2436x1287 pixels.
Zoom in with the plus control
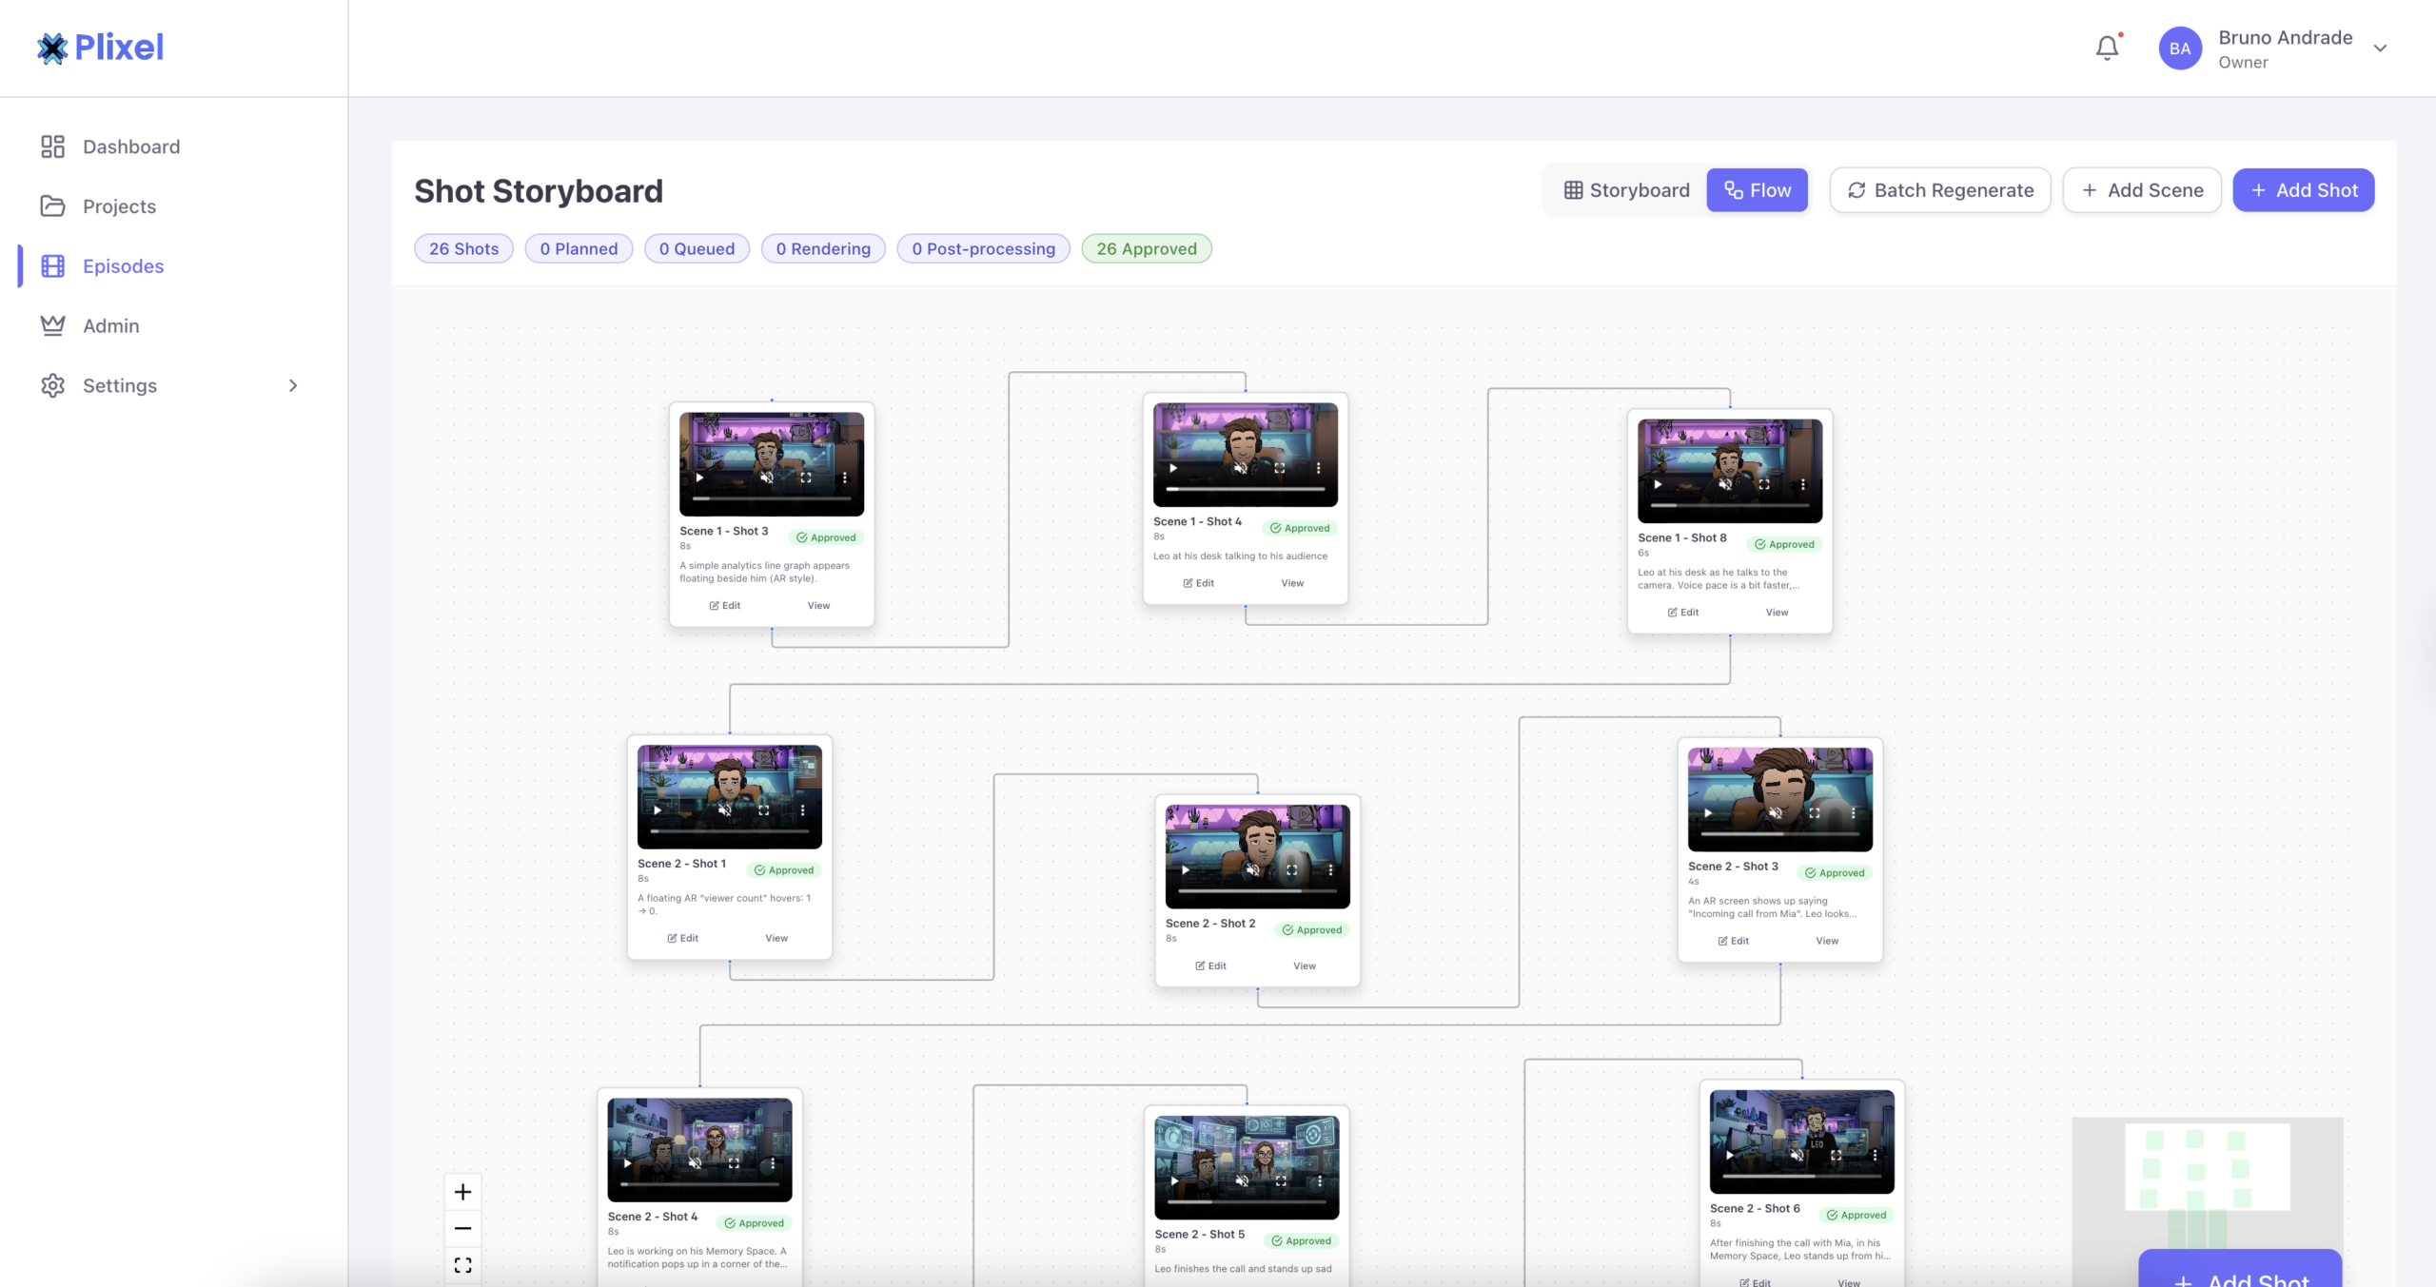tap(462, 1192)
